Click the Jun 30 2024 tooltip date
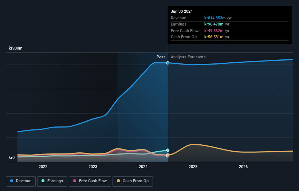Image resolution: width=299 pixels, height=191 pixels. (182, 11)
